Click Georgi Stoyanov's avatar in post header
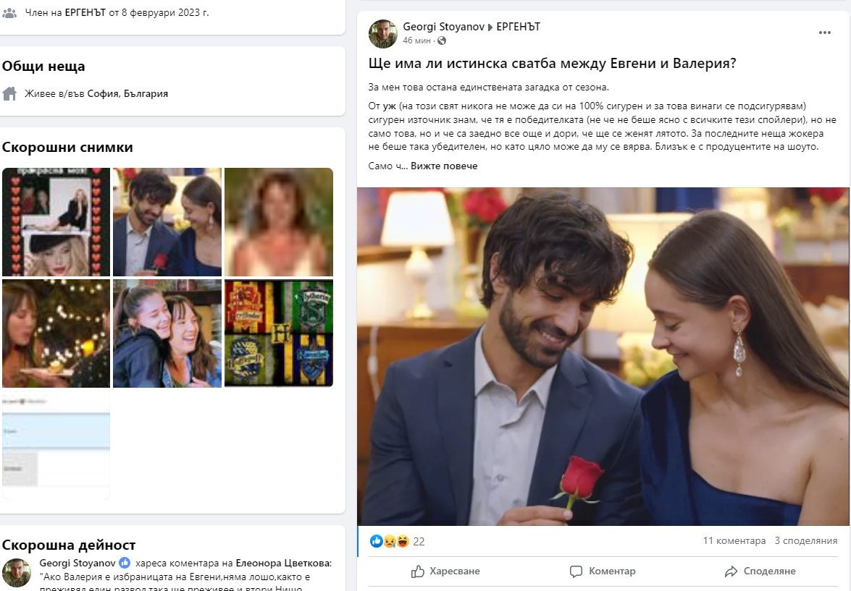Viewport: 851px width, 591px height. click(x=383, y=33)
